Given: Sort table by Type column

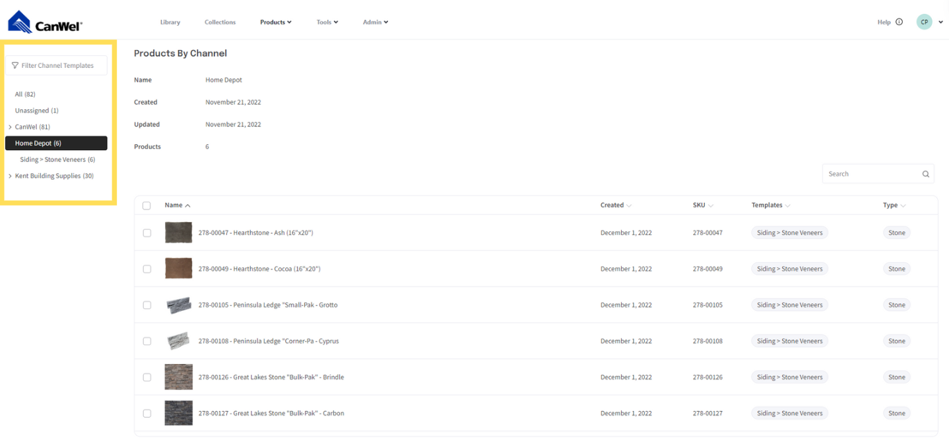Looking at the screenshot, I should click(x=894, y=206).
